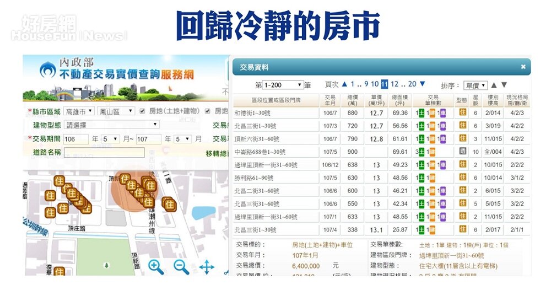551x290 pixels.
Task: Click the 現況格局 column header
Action: point(517,100)
